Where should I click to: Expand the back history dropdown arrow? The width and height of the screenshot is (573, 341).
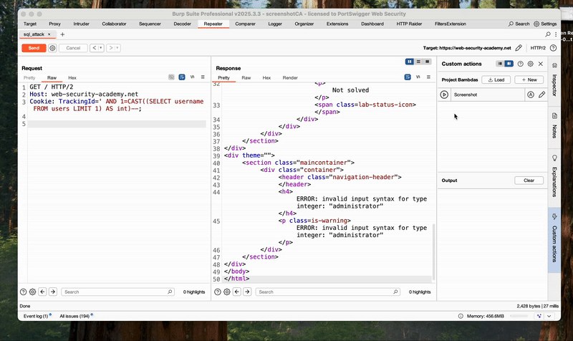[102, 48]
